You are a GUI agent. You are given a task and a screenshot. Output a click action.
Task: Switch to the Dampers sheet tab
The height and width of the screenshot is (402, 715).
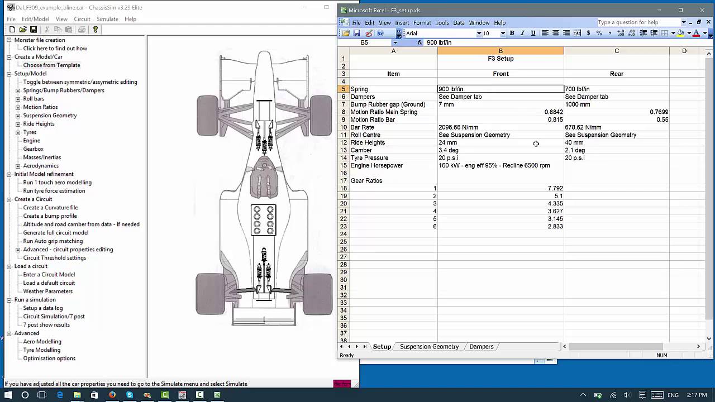[x=481, y=347]
